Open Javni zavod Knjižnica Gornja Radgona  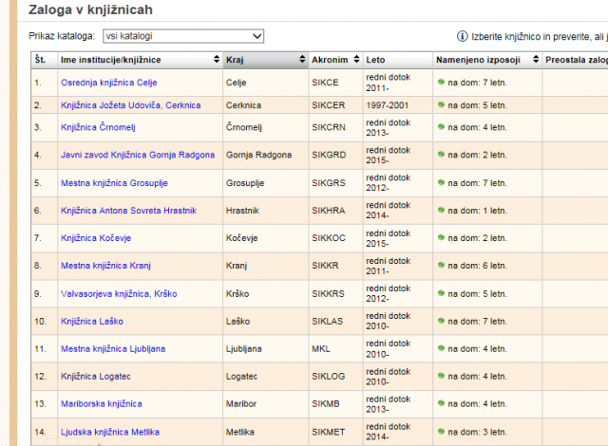click(x=137, y=155)
